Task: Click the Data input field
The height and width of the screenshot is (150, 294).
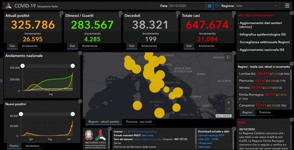Action: (x=187, y=6)
